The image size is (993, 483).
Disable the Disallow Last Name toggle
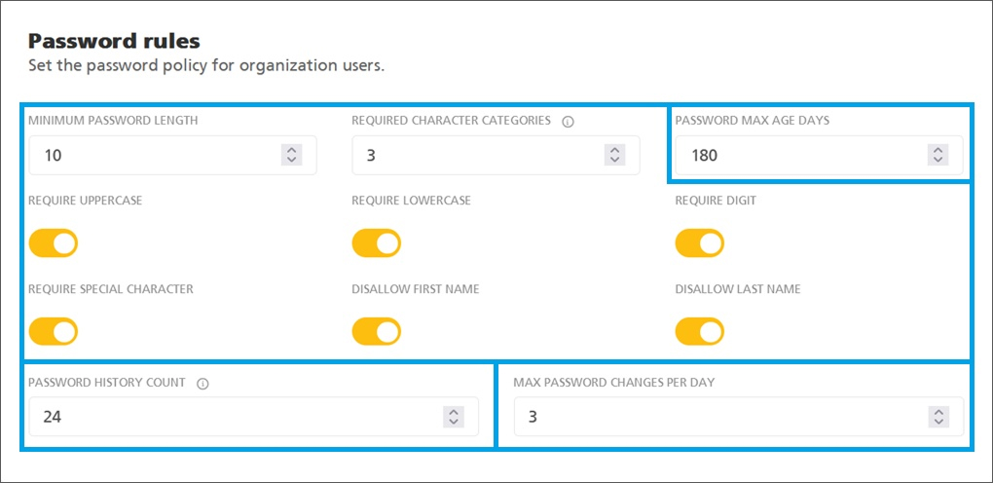click(x=699, y=332)
